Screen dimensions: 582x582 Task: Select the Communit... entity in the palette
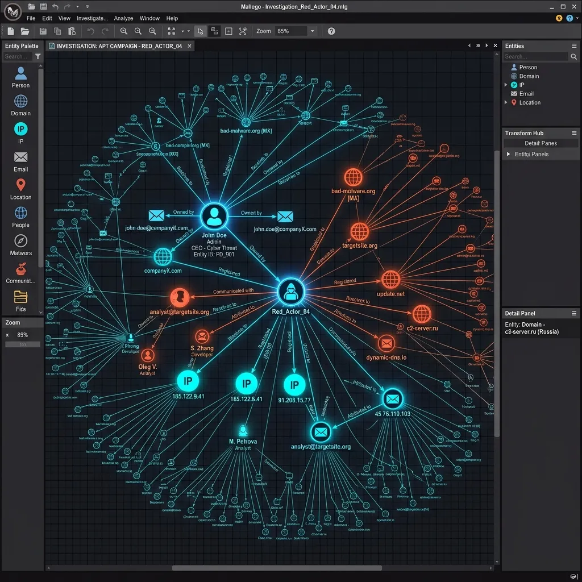pos(21,273)
